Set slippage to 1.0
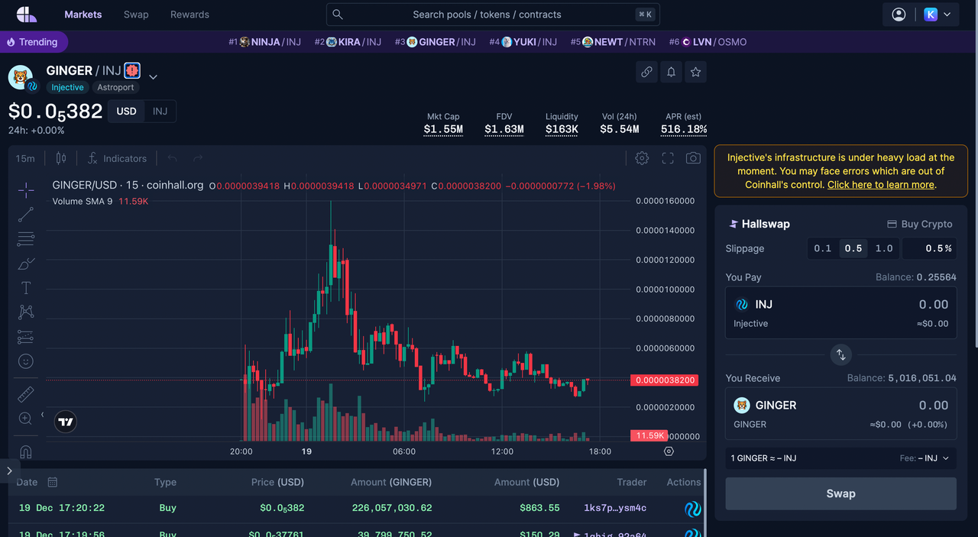Image resolution: width=978 pixels, height=537 pixels. point(884,248)
